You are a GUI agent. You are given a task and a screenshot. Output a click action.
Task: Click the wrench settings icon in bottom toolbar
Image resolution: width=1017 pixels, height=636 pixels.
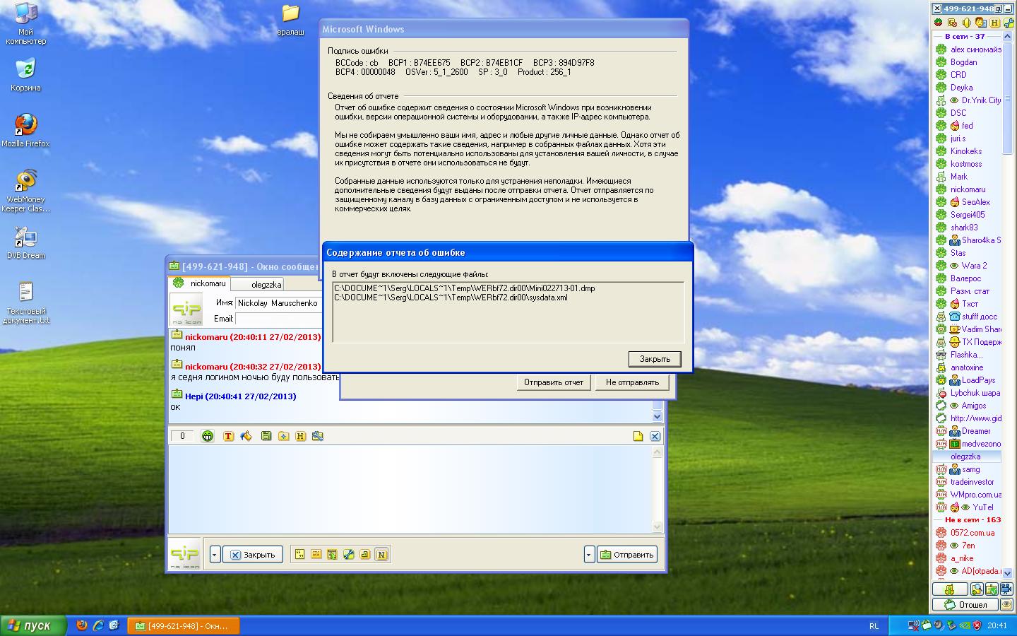click(348, 555)
